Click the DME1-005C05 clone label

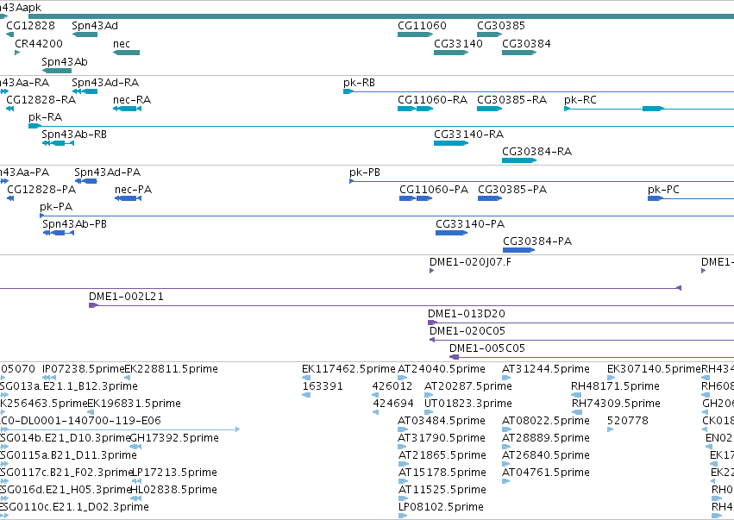coord(486,348)
